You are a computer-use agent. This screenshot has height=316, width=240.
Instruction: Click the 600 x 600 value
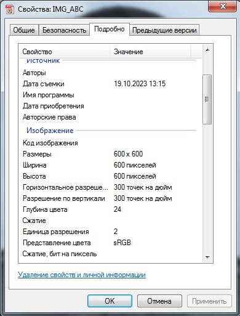pyautogui.click(x=128, y=154)
